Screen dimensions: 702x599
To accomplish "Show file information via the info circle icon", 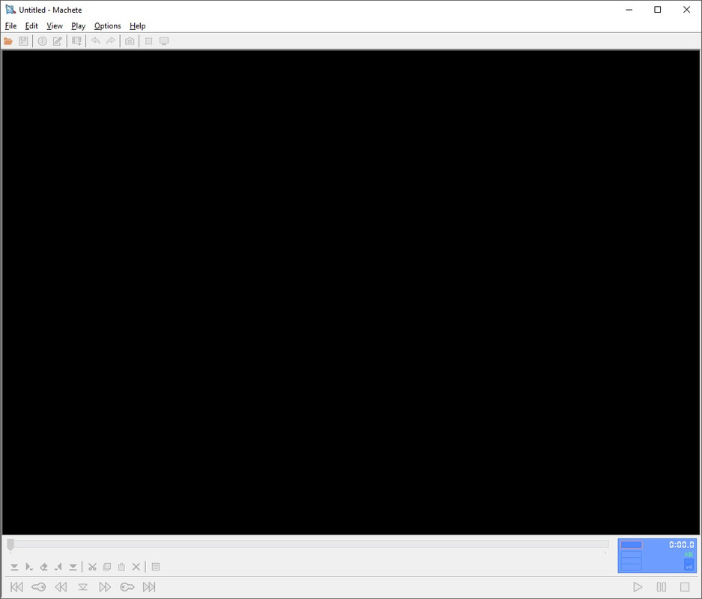I will (42, 41).
